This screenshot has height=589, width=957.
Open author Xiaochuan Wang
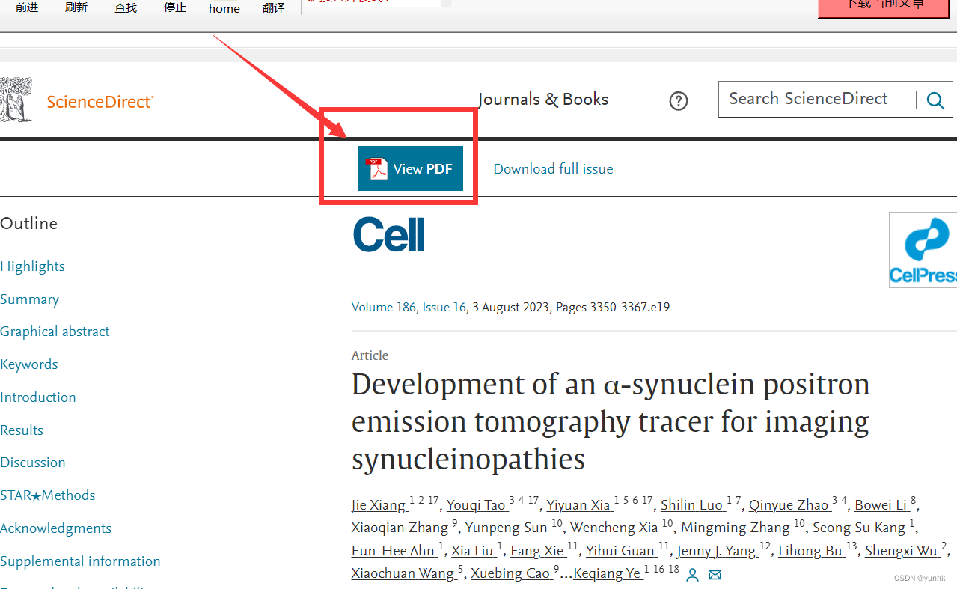click(x=403, y=573)
